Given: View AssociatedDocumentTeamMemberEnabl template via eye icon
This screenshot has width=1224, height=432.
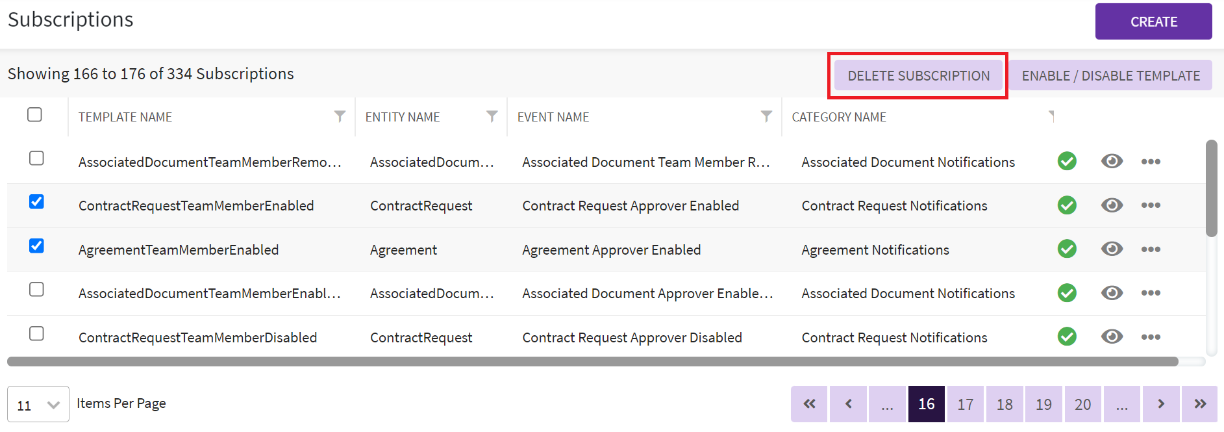Looking at the screenshot, I should [x=1112, y=293].
